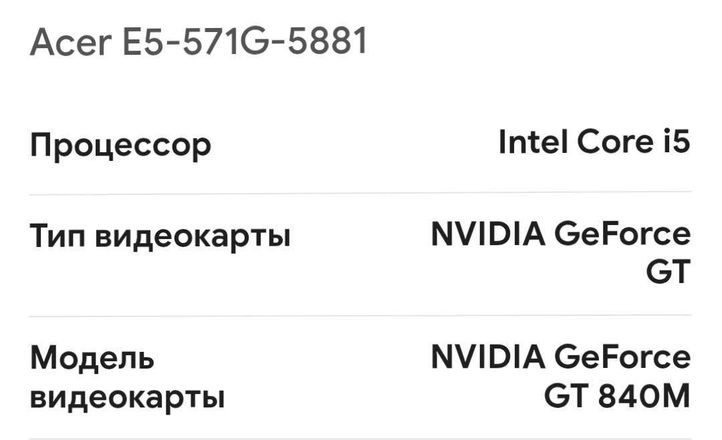Tap the model code E5-571G-5881
Image resolution: width=722 pixels, height=440 pixels.
(x=244, y=43)
